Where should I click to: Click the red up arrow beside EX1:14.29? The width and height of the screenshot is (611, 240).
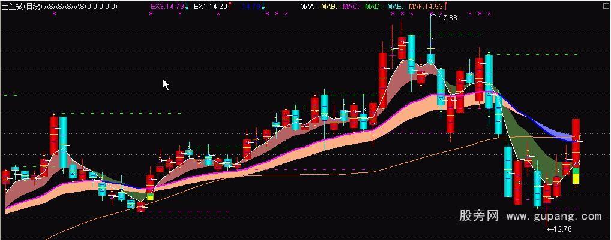[x=230, y=6]
